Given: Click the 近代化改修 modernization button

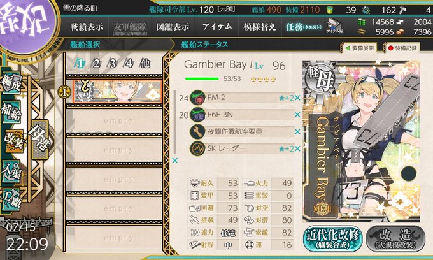Looking at the screenshot, I should point(333,239).
